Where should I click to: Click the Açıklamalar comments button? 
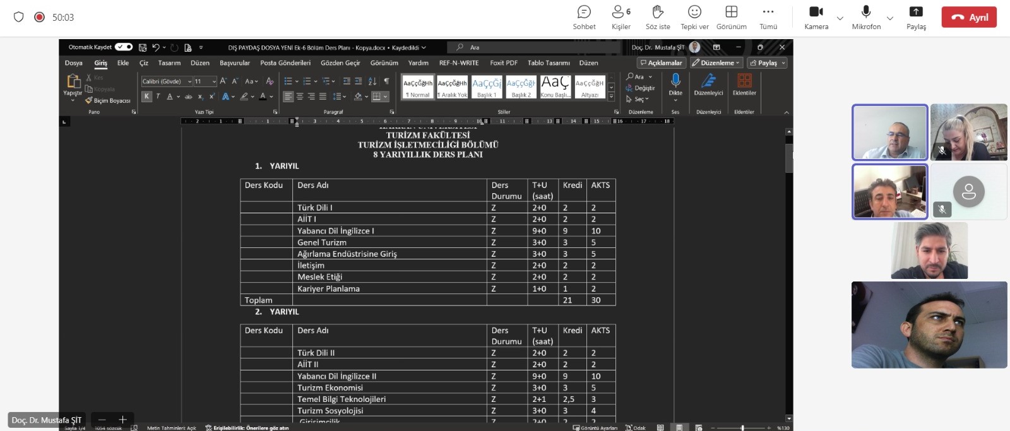coord(660,63)
